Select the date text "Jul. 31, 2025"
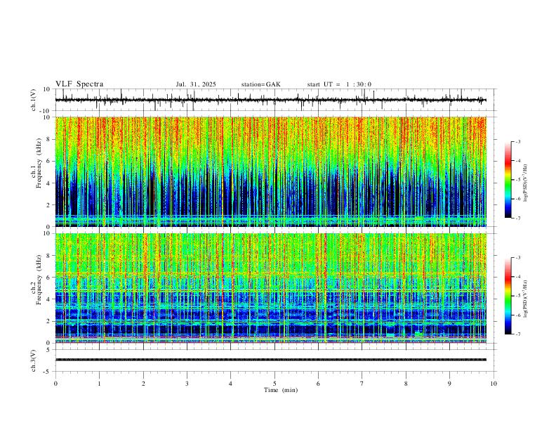The height and width of the screenshot is (430, 556). click(196, 84)
